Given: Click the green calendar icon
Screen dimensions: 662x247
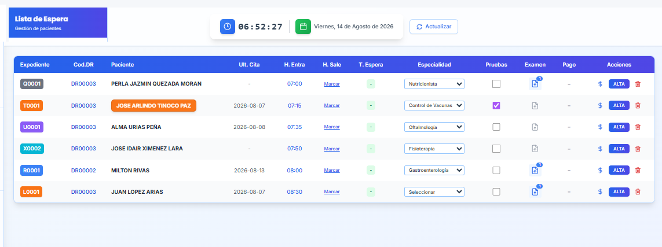Looking at the screenshot, I should (303, 27).
